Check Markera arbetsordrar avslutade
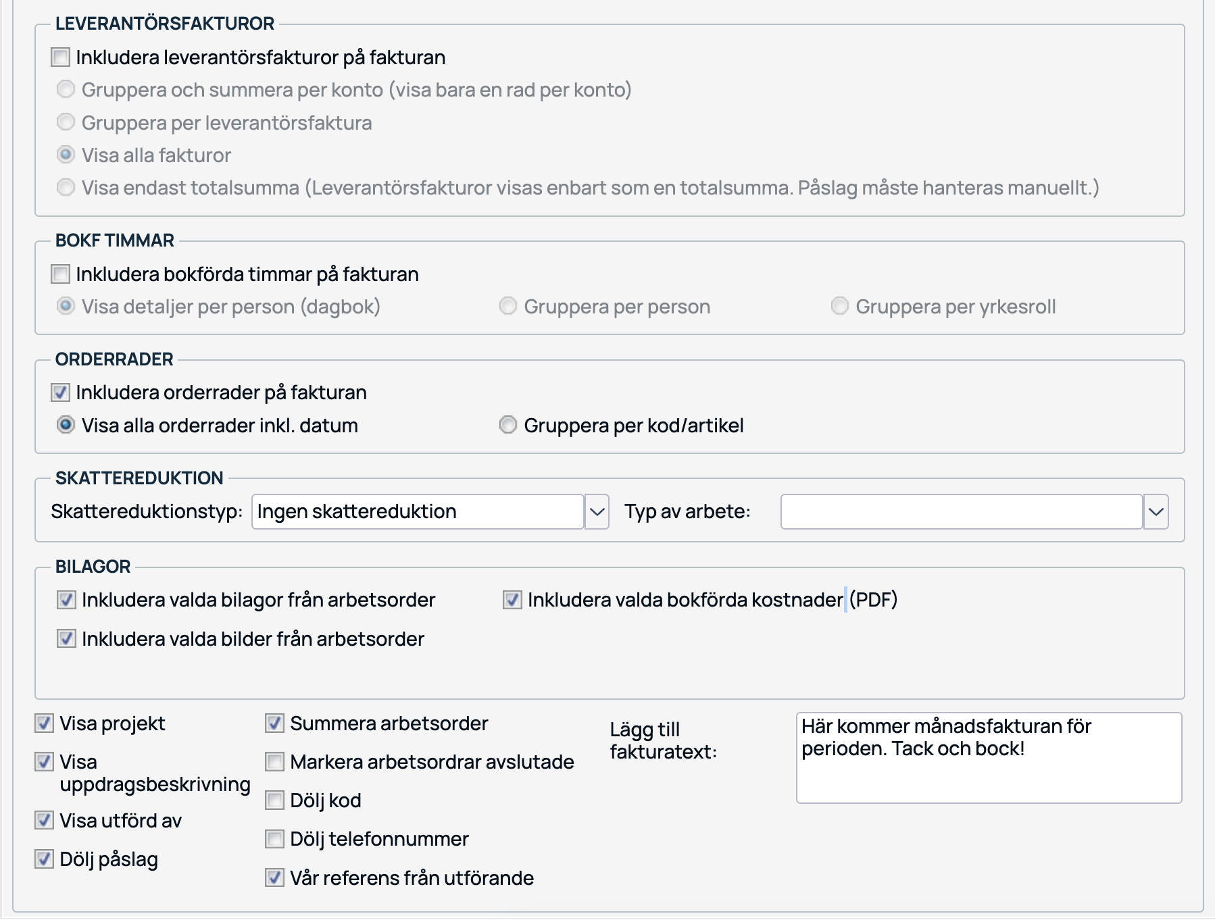The image size is (1215, 920). (274, 762)
